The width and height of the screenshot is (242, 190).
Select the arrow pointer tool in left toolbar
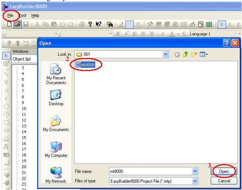[6, 56]
